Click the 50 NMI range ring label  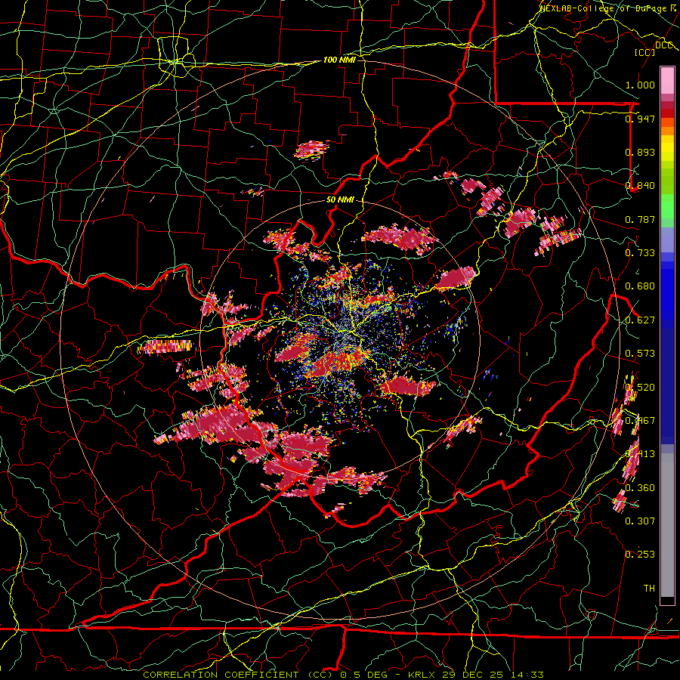tap(340, 200)
